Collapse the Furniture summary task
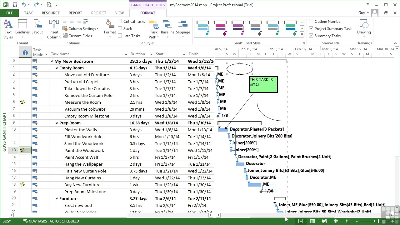 [x=57, y=199]
